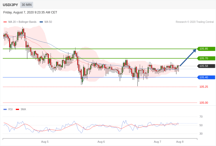Click the 105.40 pivot price tag
Screen dimensions: 216x146
tap(206, 77)
